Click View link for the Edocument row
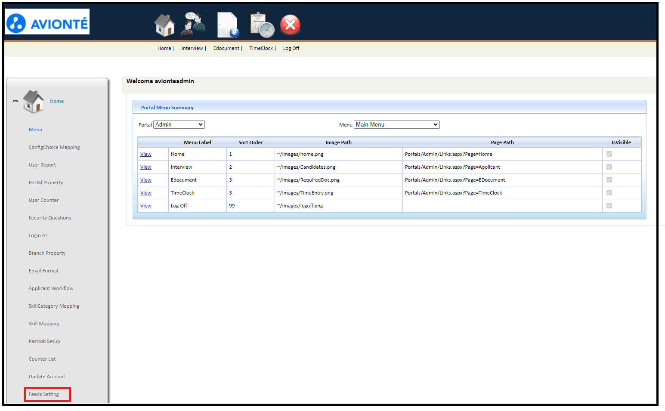Viewport: 665px width, 411px height. pyautogui.click(x=146, y=180)
